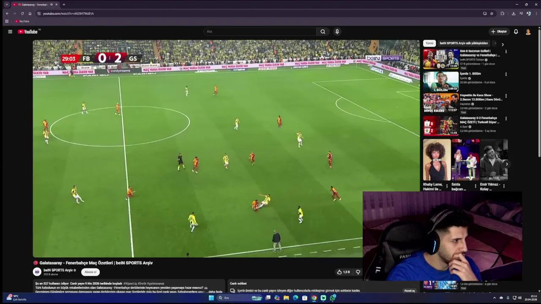This screenshot has height=304, width=541.
Task: Open Chrome from the taskbar
Action: click(x=314, y=298)
